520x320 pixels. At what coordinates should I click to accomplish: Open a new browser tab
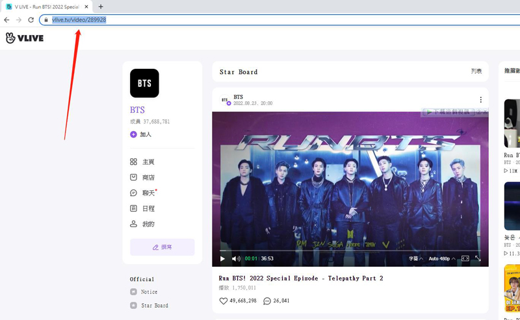pyautogui.click(x=101, y=6)
